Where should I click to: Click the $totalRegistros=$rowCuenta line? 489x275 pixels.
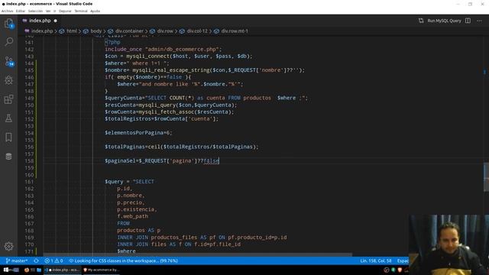[x=161, y=119]
